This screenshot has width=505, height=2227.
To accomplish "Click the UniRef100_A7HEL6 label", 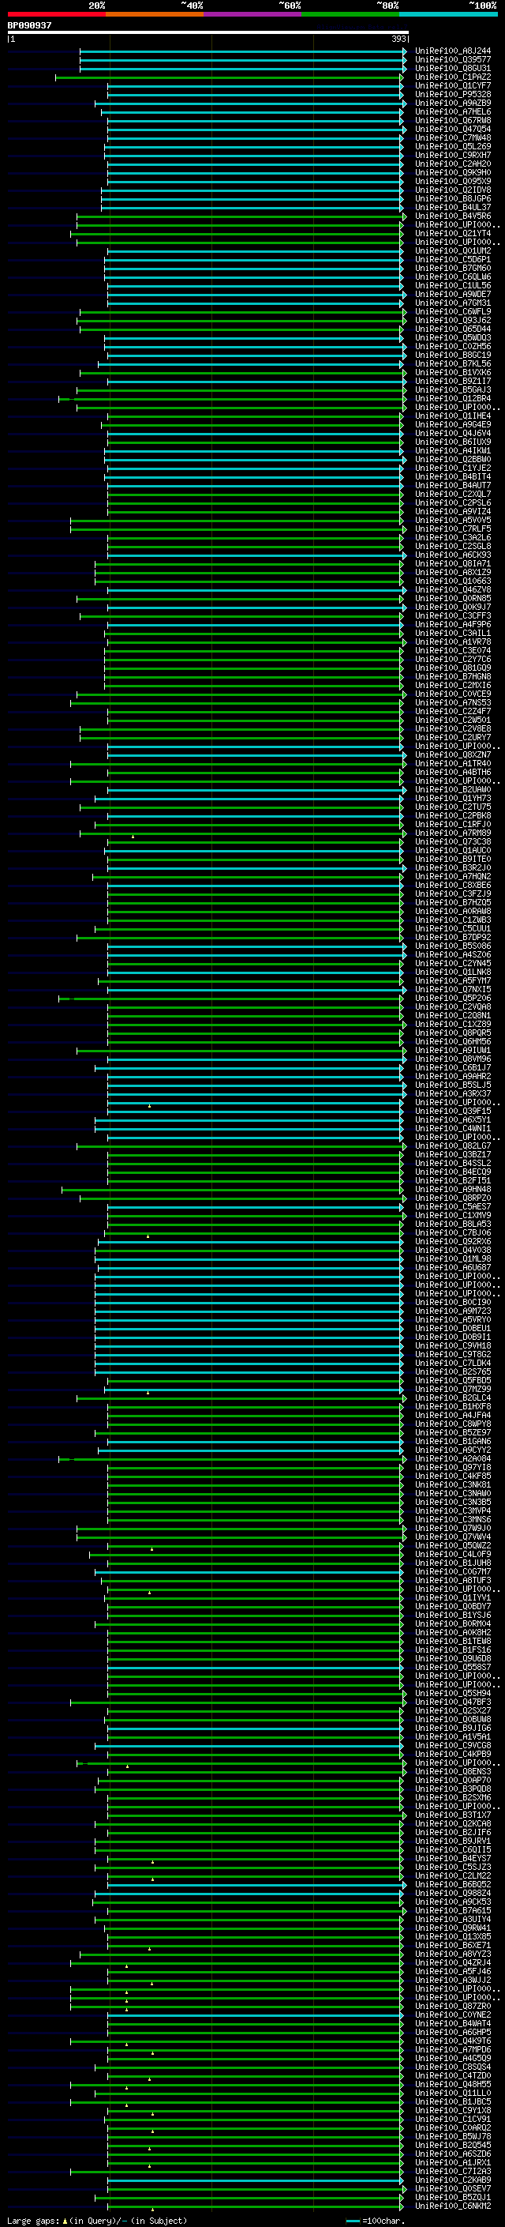I will pos(453,111).
